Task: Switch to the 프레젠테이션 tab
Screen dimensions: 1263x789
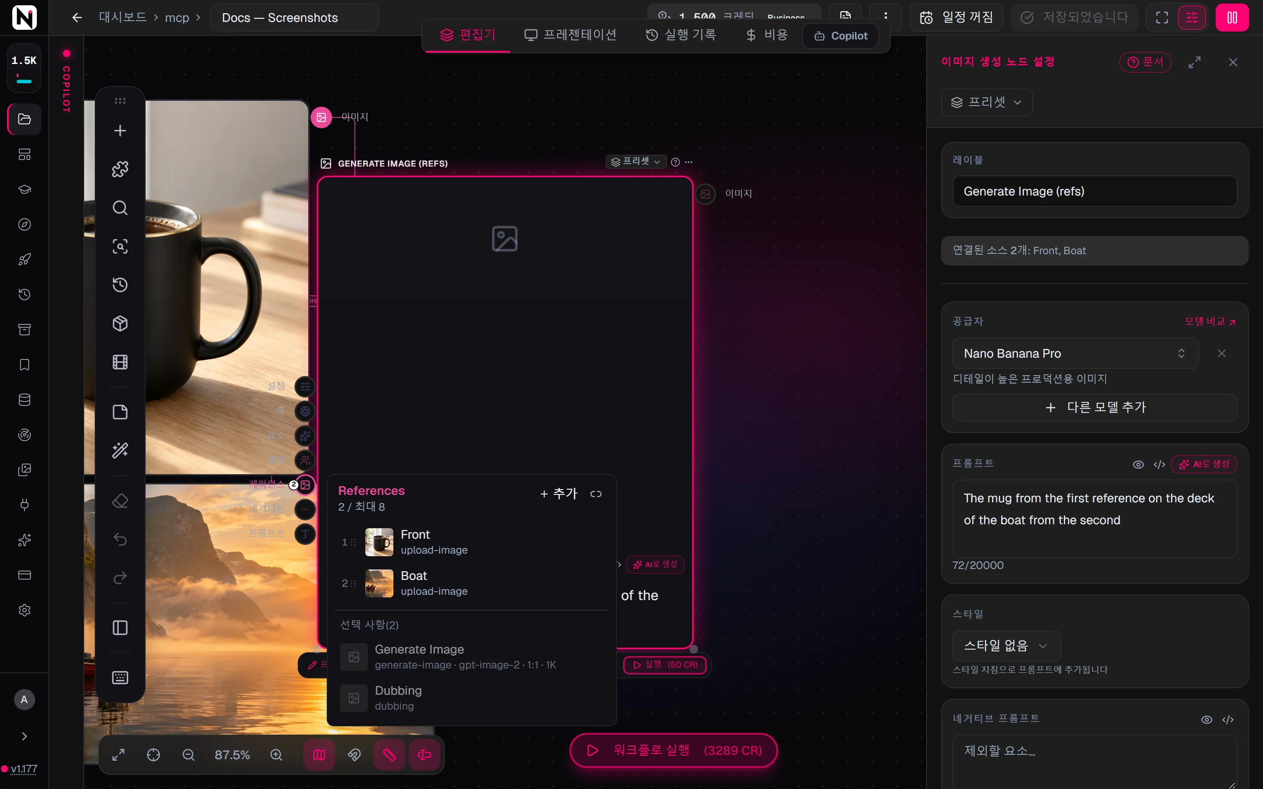Action: [571, 36]
